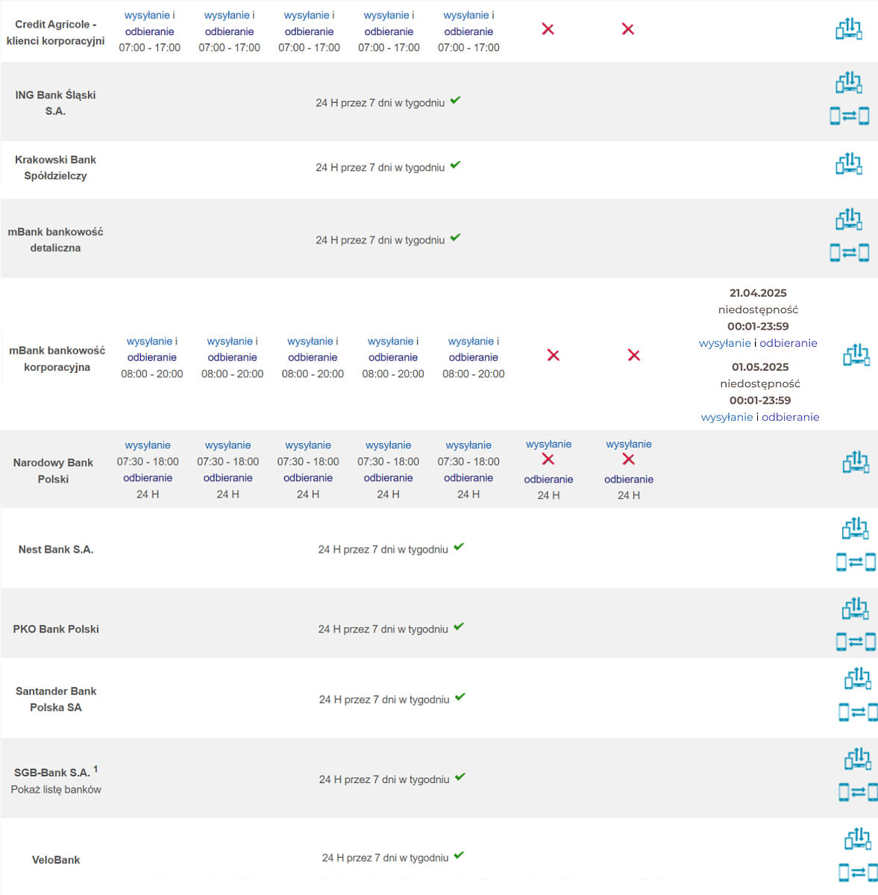Click bank name 'mBank bankowość korporacyjna'
The width and height of the screenshot is (878, 895).
pos(57,359)
